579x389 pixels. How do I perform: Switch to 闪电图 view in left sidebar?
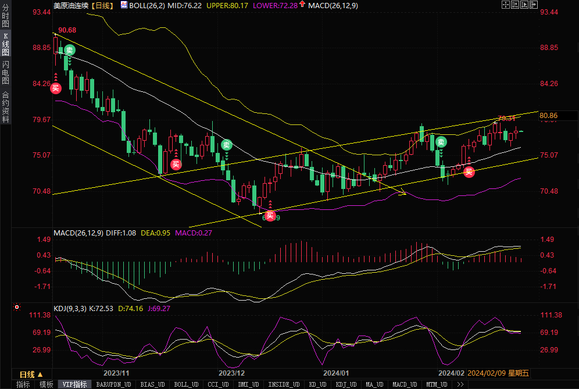(6, 73)
